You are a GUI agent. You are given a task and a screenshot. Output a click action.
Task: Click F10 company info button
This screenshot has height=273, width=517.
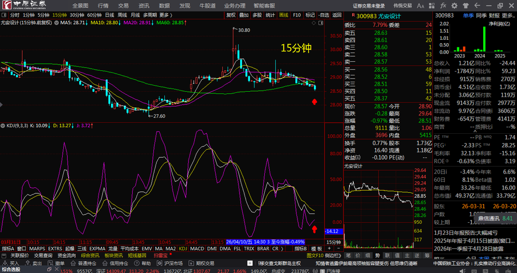pyautogui.click(x=297, y=15)
